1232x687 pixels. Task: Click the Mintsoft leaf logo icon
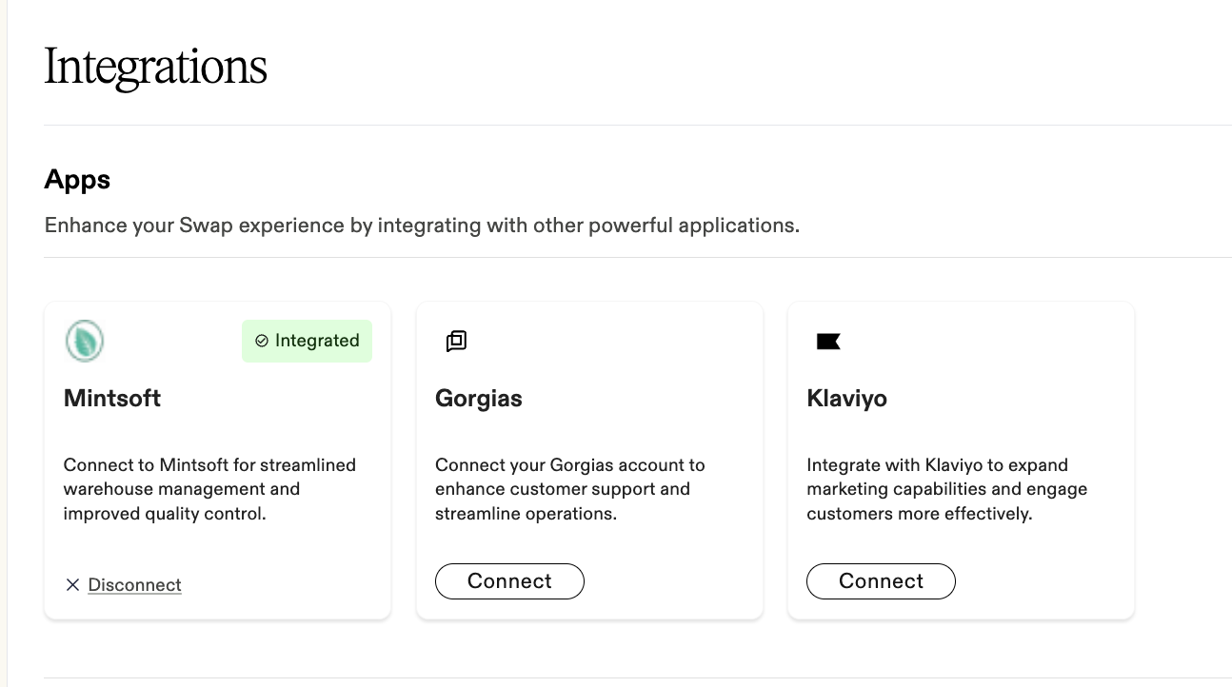coord(84,341)
